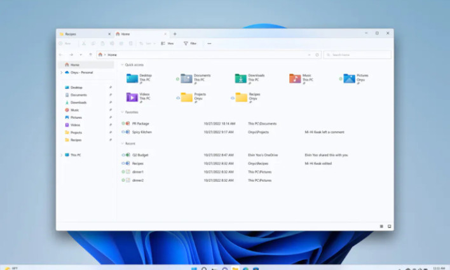Viewport: 450px width, 270px height.
Task: Collapse the Recent section
Action: [x=122, y=143]
